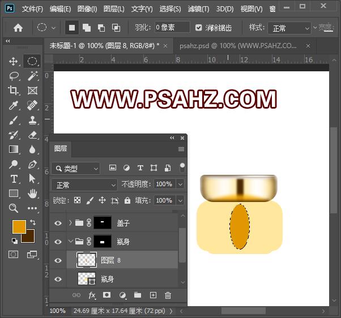Create a new layer
The image size is (341, 318).
pos(153,295)
